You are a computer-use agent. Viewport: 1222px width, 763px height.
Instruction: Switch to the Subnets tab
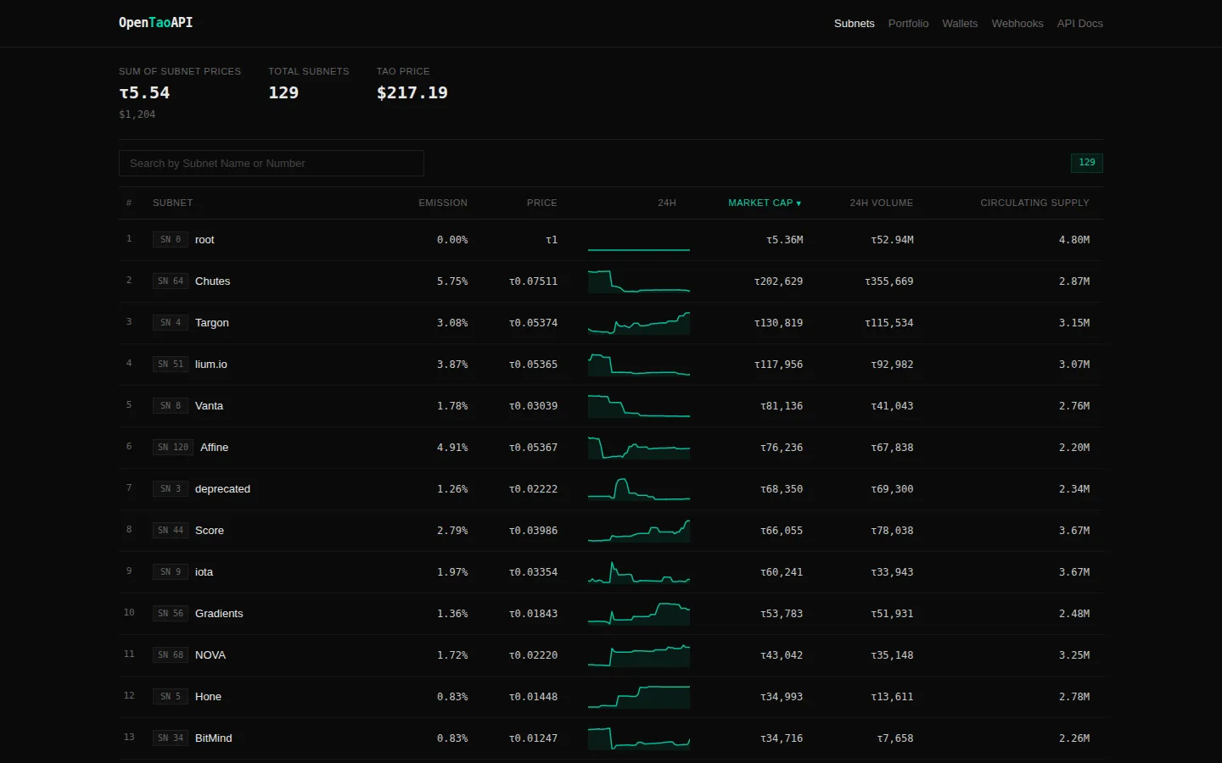(854, 24)
